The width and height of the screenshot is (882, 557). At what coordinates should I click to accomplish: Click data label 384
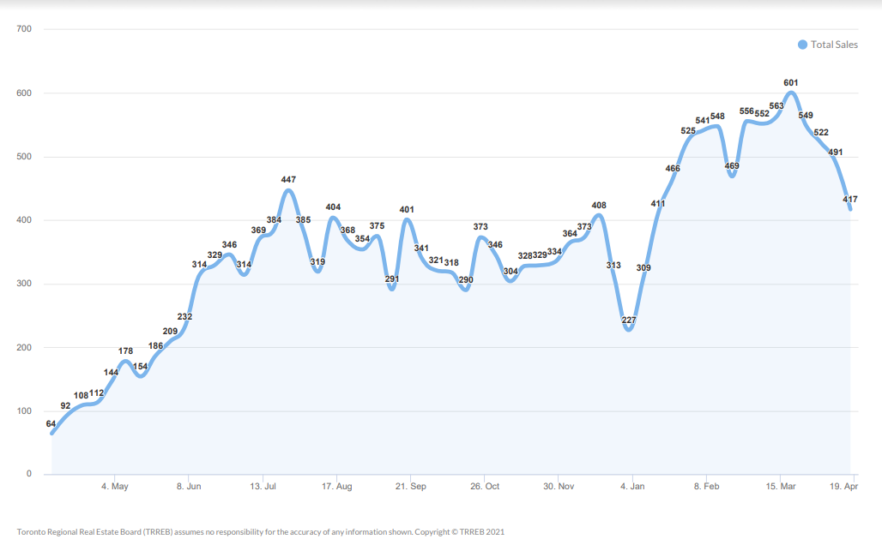point(274,219)
